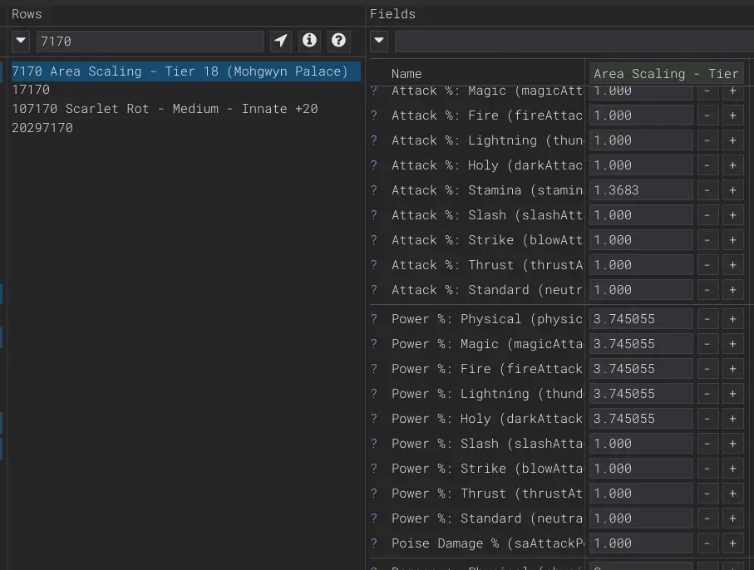Select row 7170 Area Scaling Tier 18
This screenshot has height=570, width=754.
pyautogui.click(x=185, y=71)
